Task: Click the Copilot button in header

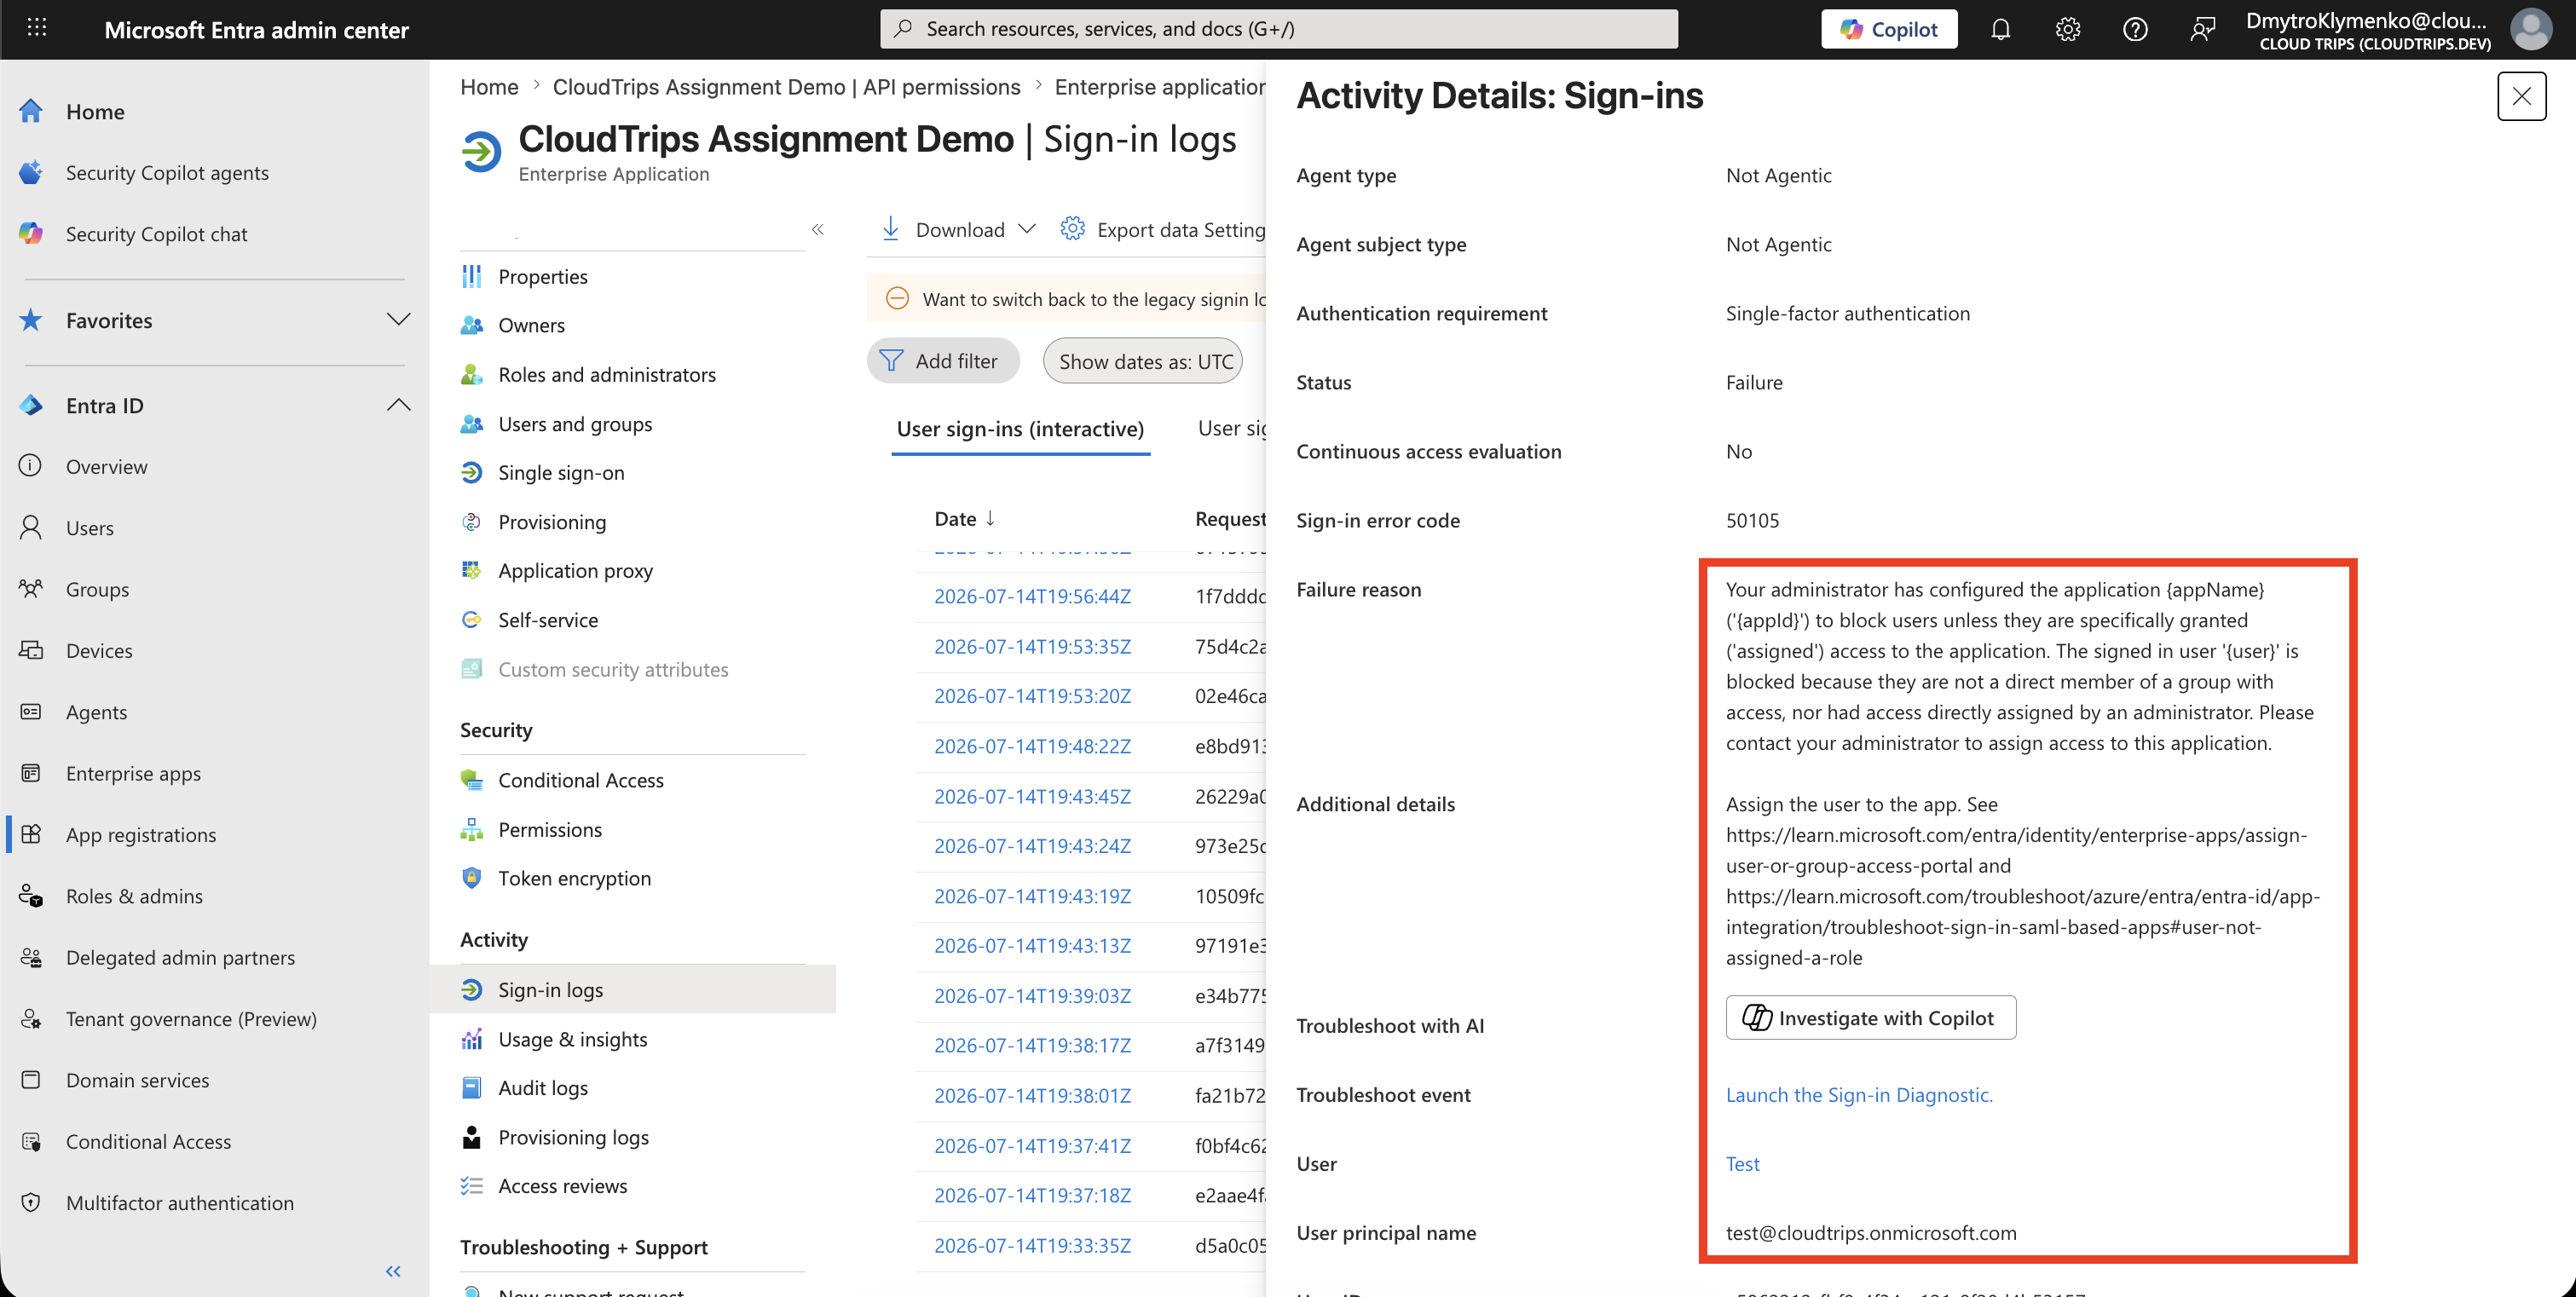Action: [1889, 29]
